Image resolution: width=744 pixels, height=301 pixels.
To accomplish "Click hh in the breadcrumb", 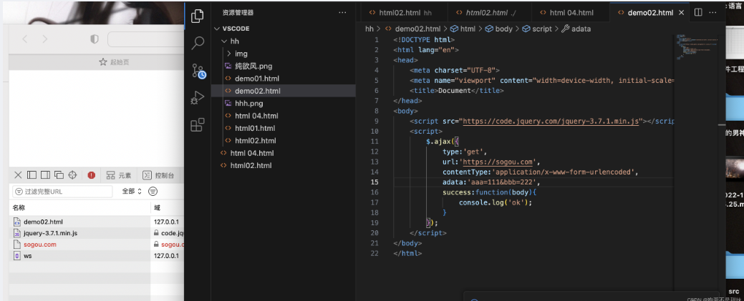I will (369, 29).
